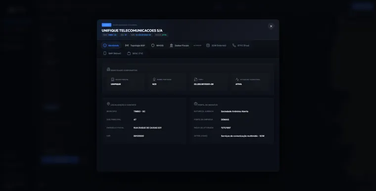Click Serviços de comunicação multimídia - SCM value
The image size is (376, 191).
(x=243, y=136)
